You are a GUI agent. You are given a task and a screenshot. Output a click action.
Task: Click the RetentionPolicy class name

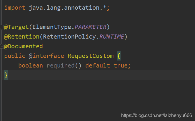point(69,37)
